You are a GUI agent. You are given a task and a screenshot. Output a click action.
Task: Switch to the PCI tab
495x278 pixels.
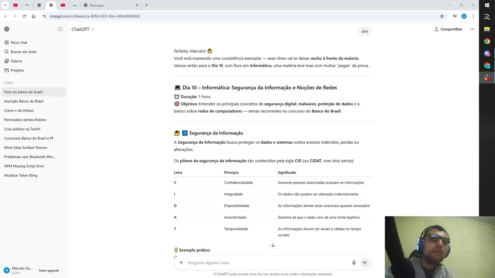(27, 5)
